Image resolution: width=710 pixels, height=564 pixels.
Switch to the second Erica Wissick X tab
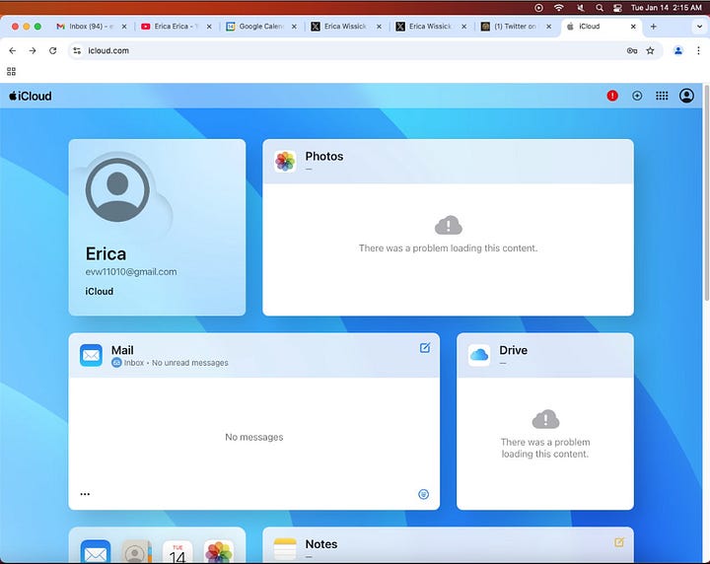[x=431, y=27]
